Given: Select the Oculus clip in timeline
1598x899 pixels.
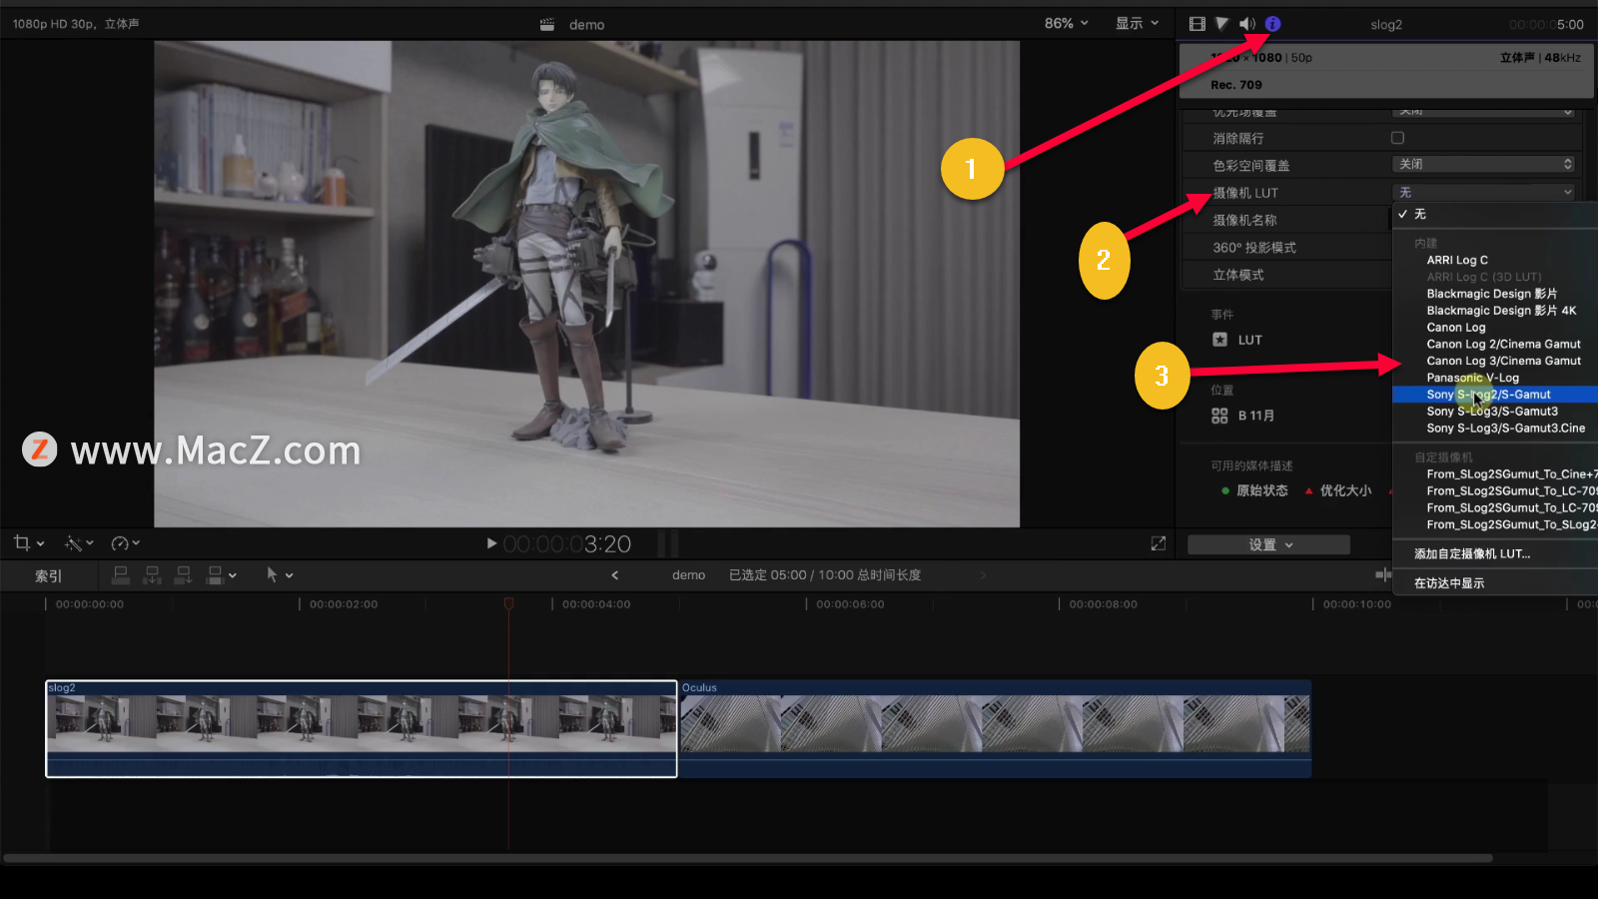Looking at the screenshot, I should coord(995,728).
